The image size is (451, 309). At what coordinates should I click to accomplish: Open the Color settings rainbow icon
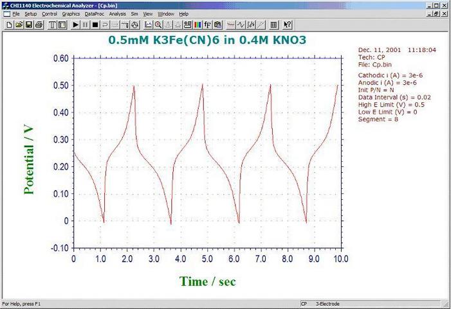198,25
